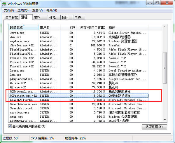Toggle the 显示所有用户的进程 checkbox

coord(10,126)
